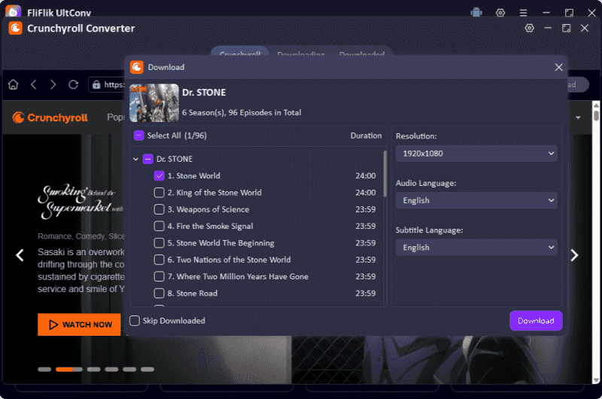Click the settings gear in the Crunchyroll Converter window
The height and width of the screenshot is (399, 602).
530,28
